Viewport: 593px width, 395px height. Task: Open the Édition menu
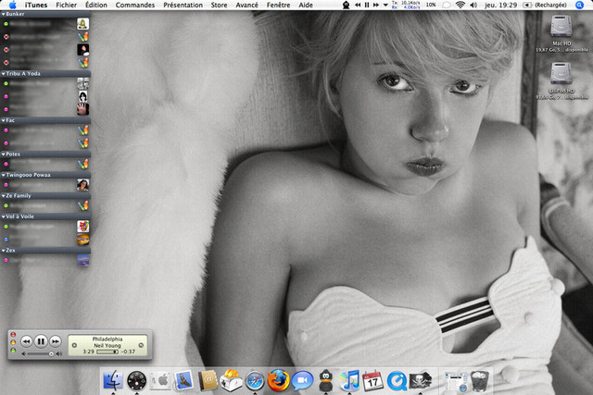click(96, 5)
